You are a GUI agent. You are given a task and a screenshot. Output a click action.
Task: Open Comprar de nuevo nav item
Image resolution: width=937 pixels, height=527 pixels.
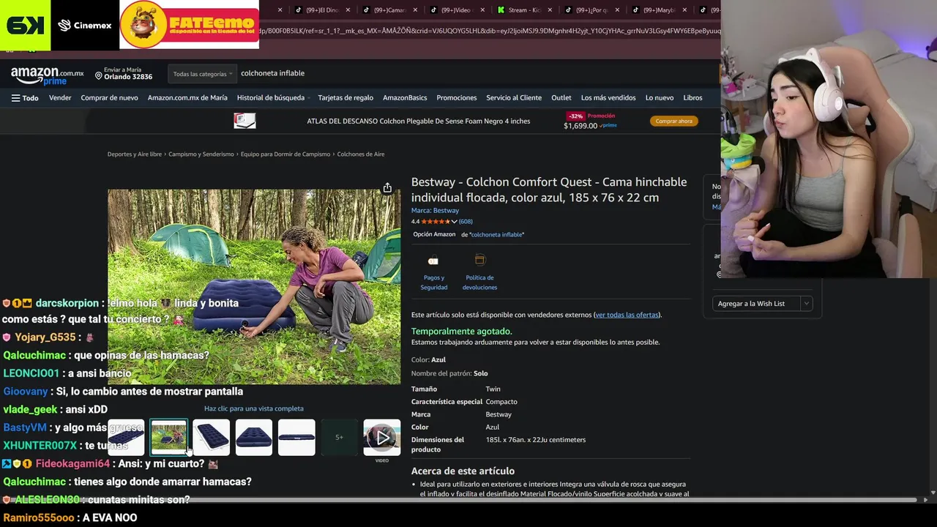tap(109, 98)
